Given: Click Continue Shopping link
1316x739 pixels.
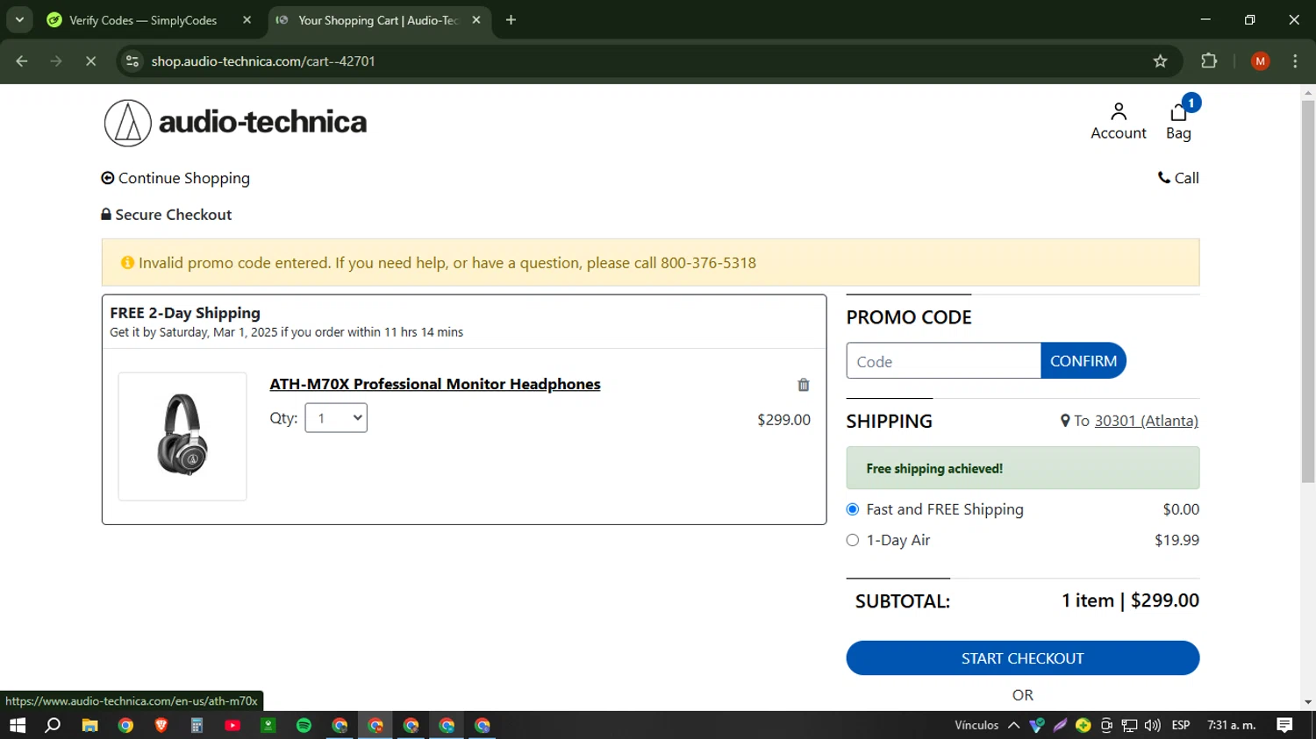Looking at the screenshot, I should pyautogui.click(x=175, y=178).
